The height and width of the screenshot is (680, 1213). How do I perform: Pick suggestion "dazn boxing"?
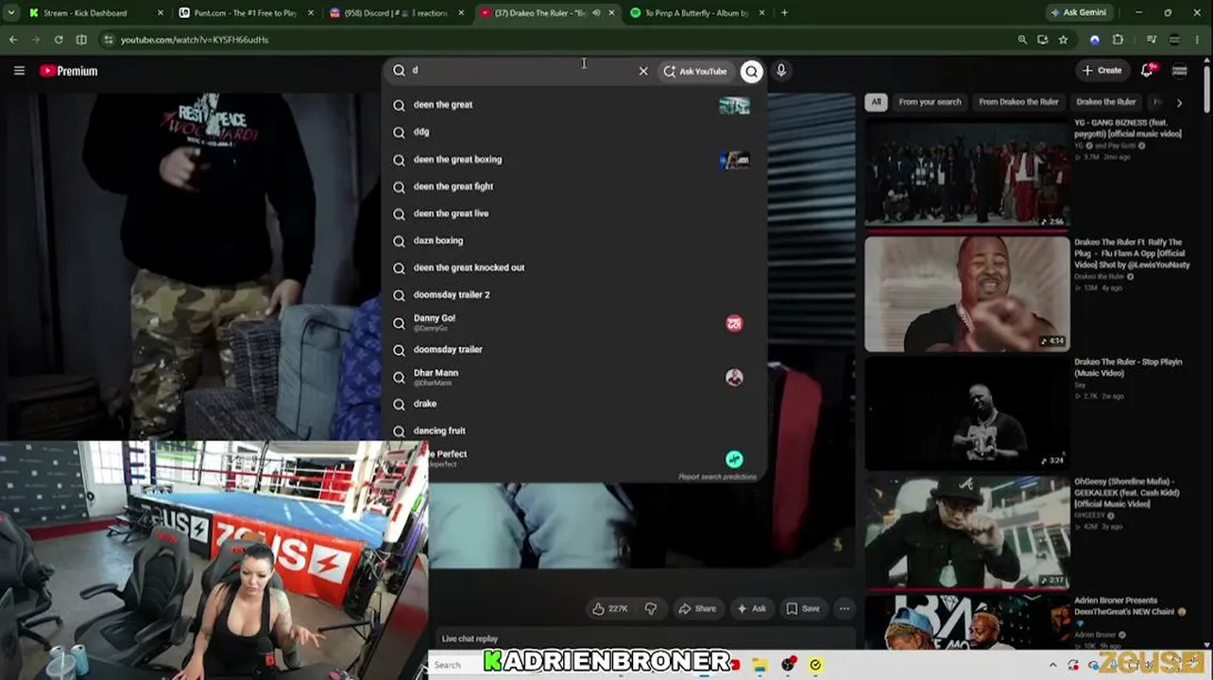point(575,241)
